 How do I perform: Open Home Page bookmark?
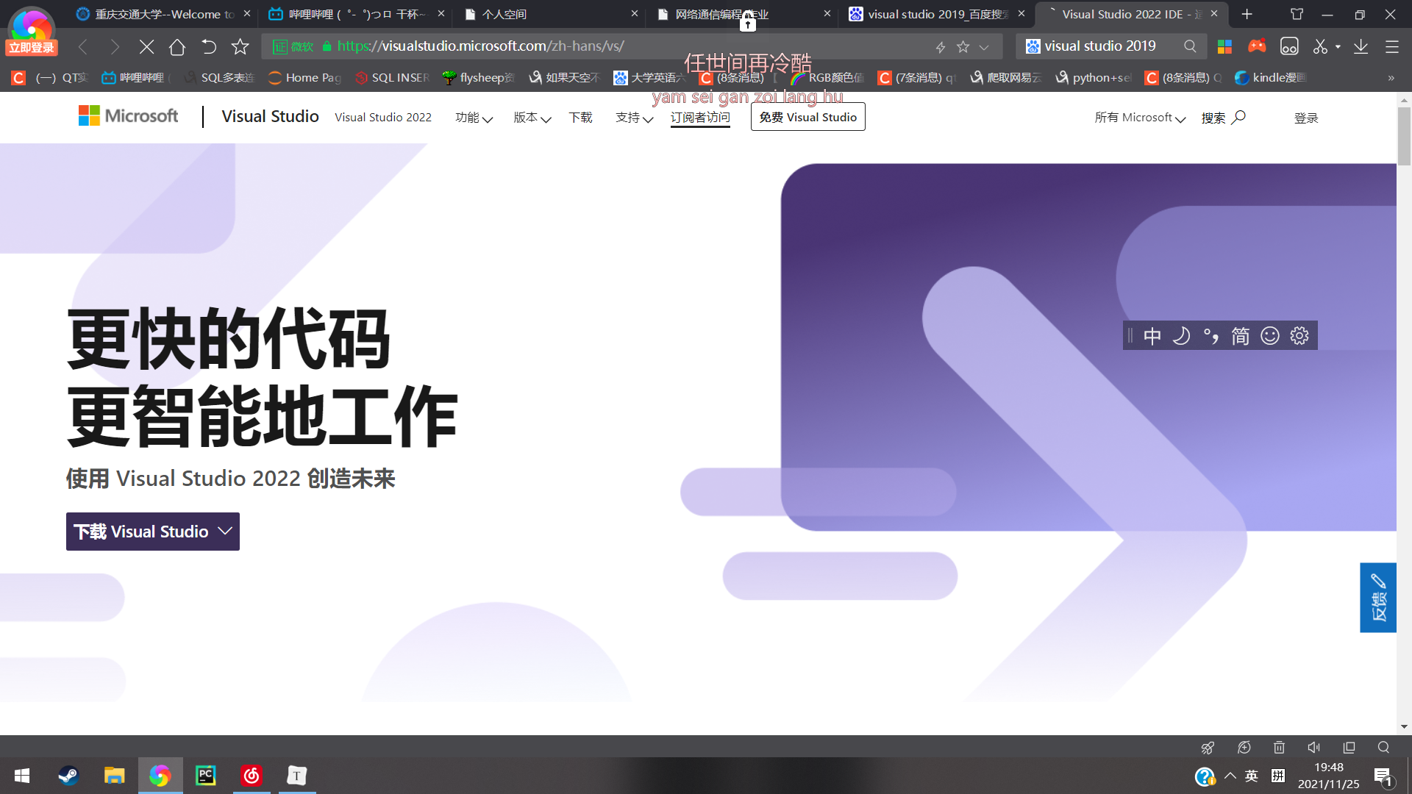[x=305, y=77]
